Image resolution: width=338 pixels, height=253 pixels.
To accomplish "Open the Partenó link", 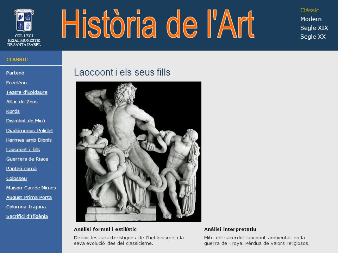I will (15, 73).
